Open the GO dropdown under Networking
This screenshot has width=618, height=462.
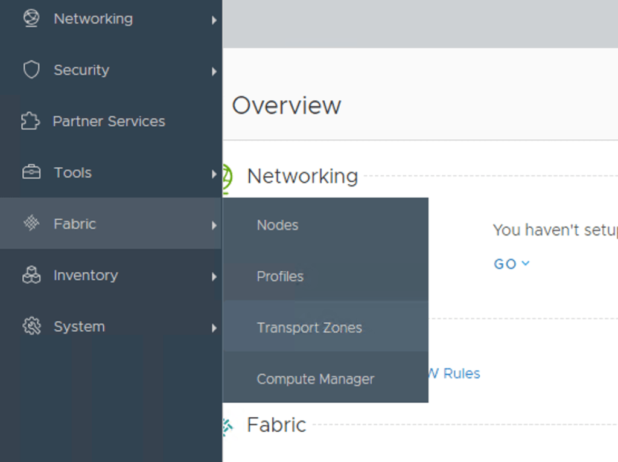coord(511,264)
